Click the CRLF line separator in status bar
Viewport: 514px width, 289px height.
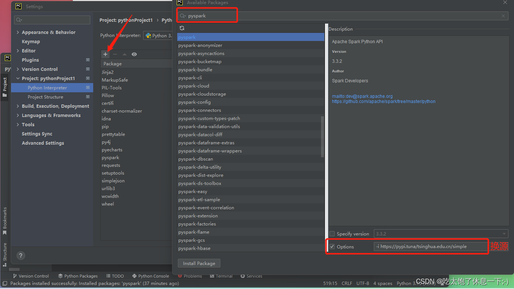[x=347, y=283]
